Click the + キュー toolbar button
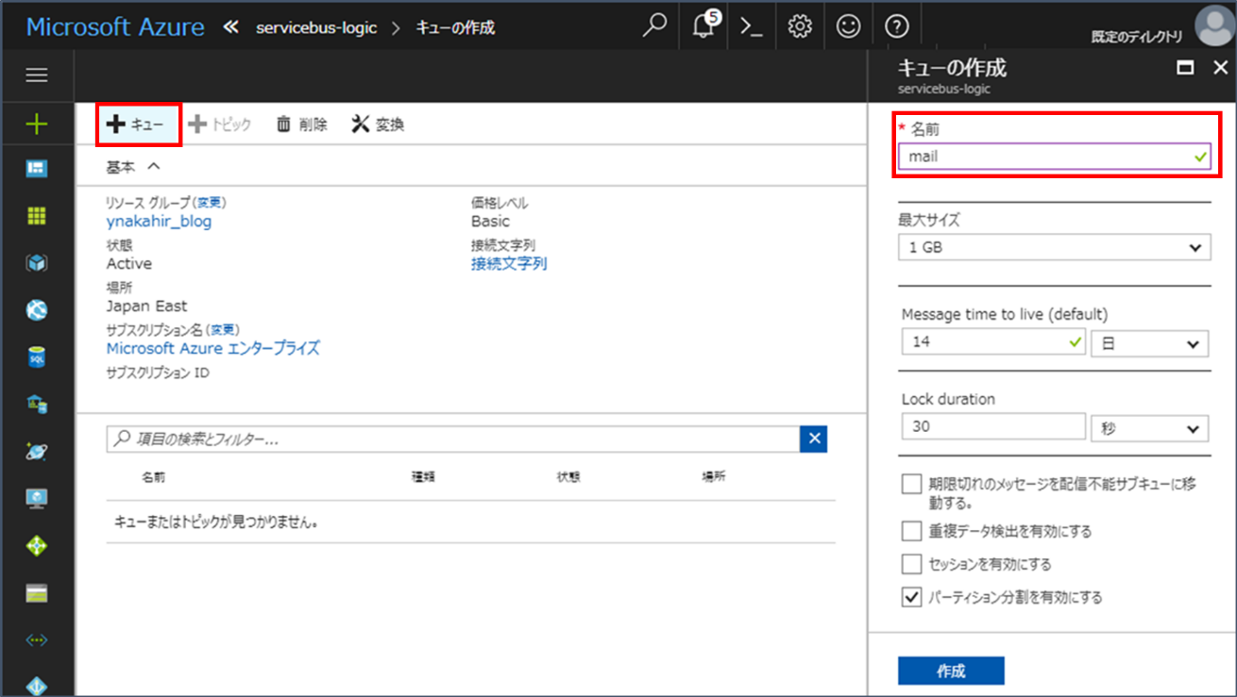1237x697 pixels. coord(138,124)
